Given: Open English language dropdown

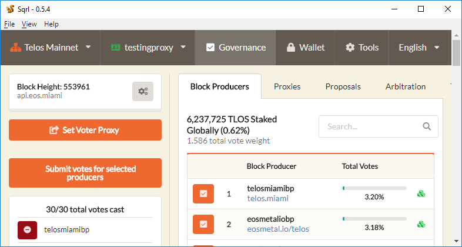Looking at the screenshot, I should (x=419, y=48).
